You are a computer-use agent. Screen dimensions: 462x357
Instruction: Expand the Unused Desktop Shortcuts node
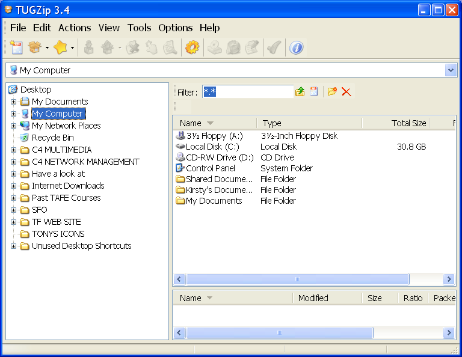click(13, 246)
